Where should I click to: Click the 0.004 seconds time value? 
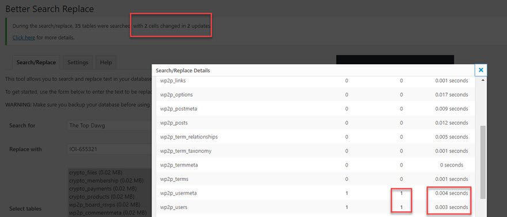(451, 193)
